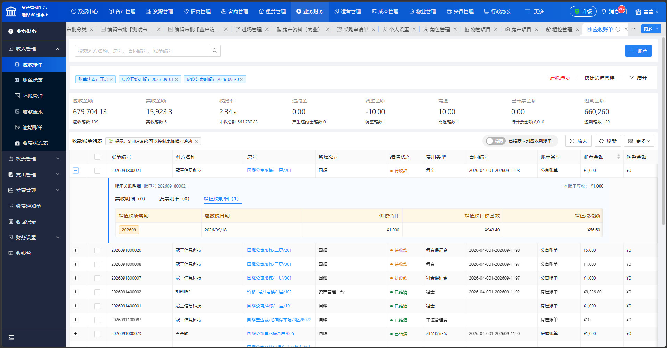Collapse the expanded row 2026091800021
667x348 pixels.
76,171
